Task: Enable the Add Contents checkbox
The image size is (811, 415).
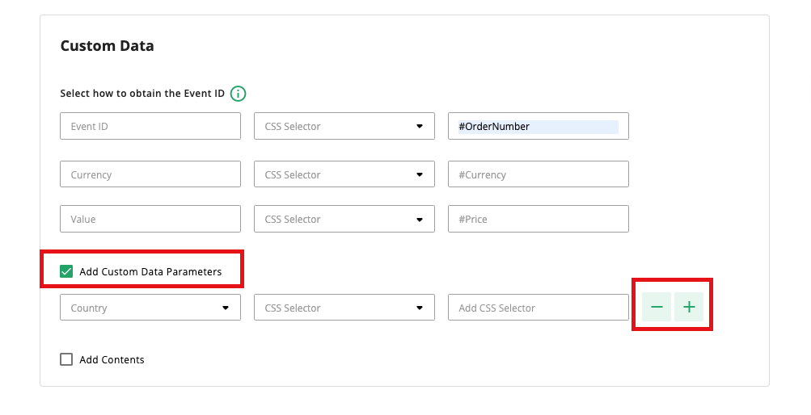Action: tap(66, 359)
